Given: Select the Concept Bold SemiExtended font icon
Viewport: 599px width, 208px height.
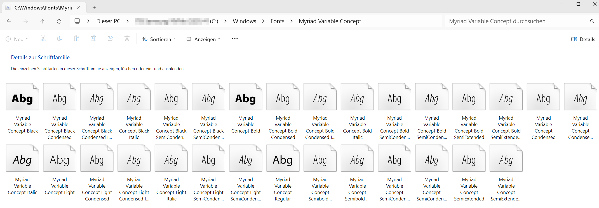Looking at the screenshot, I should (469, 97).
